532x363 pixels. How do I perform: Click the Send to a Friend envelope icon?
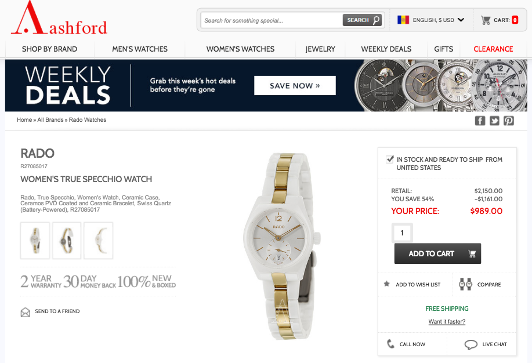click(x=25, y=312)
